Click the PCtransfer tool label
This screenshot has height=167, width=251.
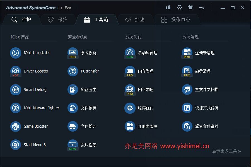coord(90,71)
